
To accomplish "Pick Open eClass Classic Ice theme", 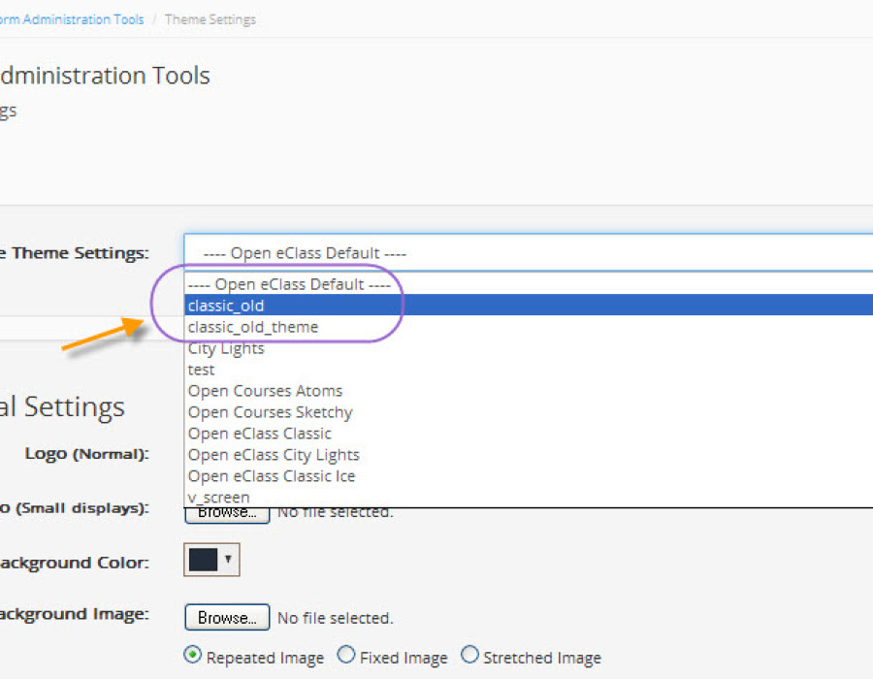I will coord(529,476).
